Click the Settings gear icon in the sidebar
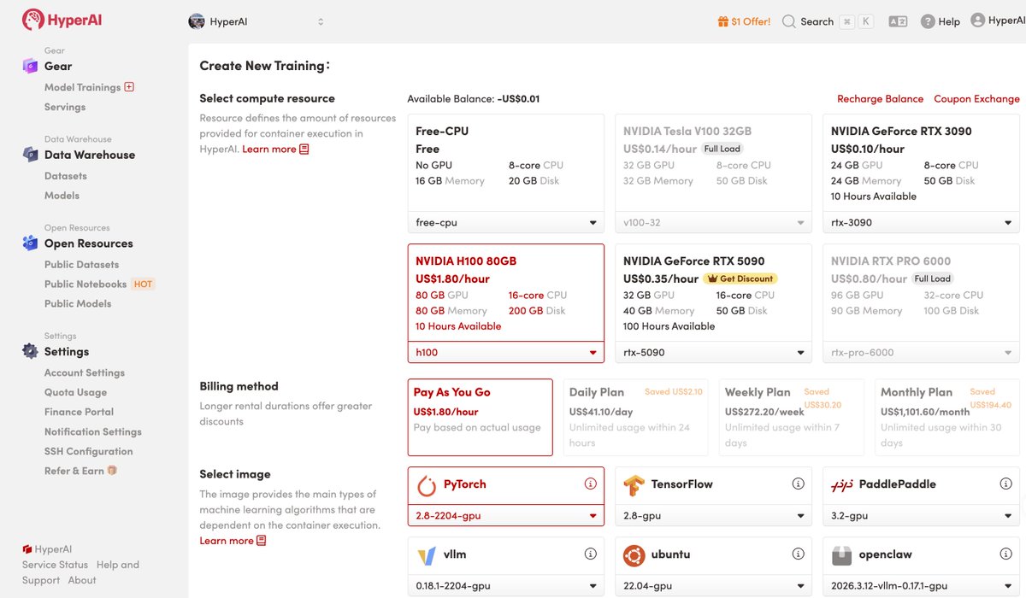1026x598 pixels. [x=30, y=351]
